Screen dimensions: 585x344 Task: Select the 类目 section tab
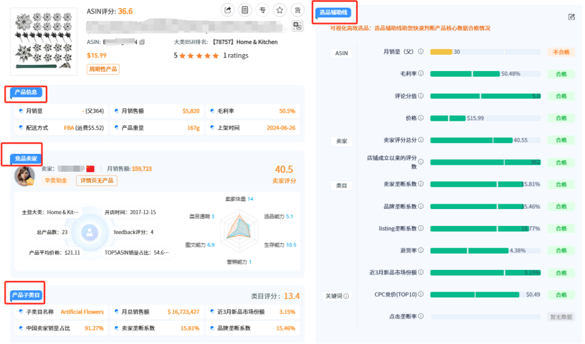pyautogui.click(x=341, y=184)
